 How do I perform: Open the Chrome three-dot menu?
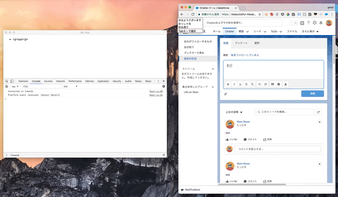pyautogui.click(x=332, y=14)
